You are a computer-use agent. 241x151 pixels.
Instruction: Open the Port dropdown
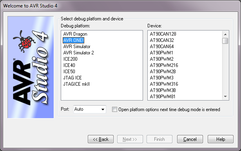90,109
